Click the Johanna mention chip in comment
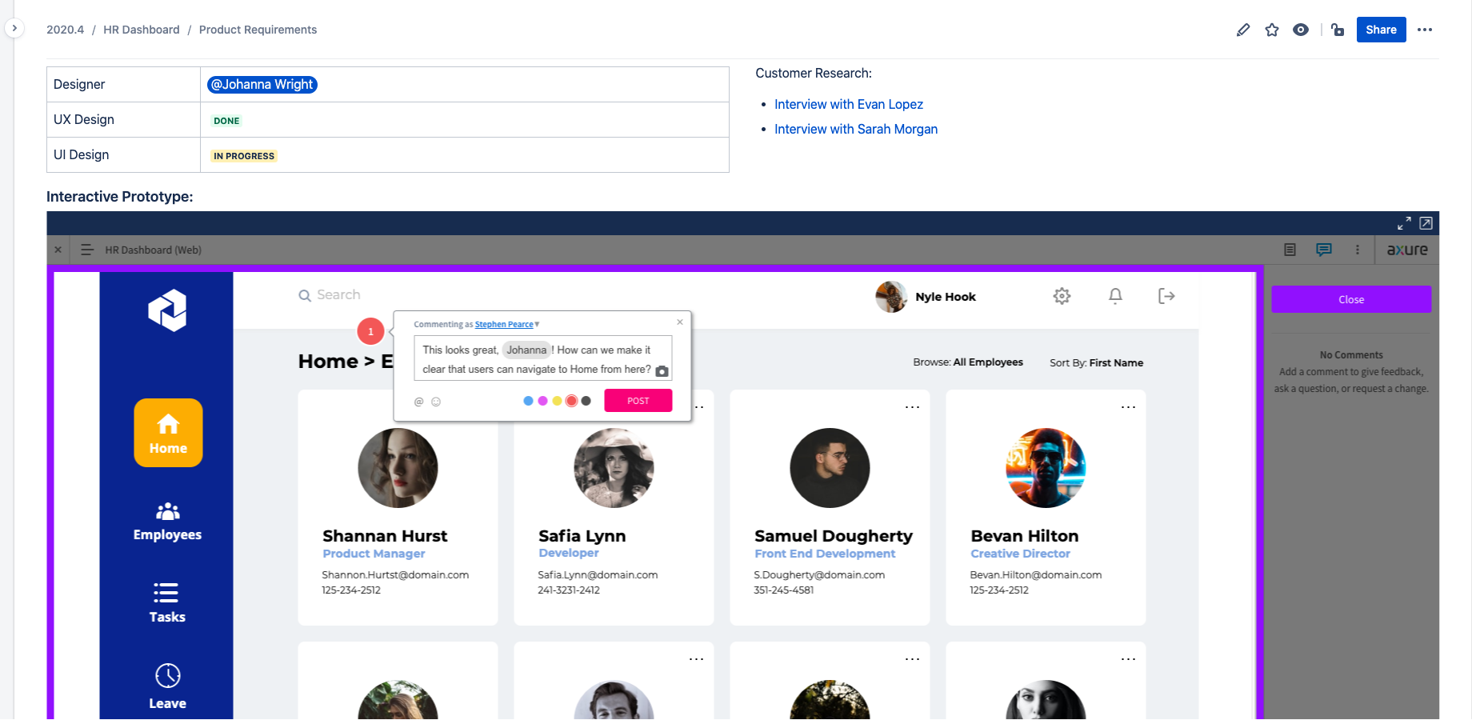 526,350
